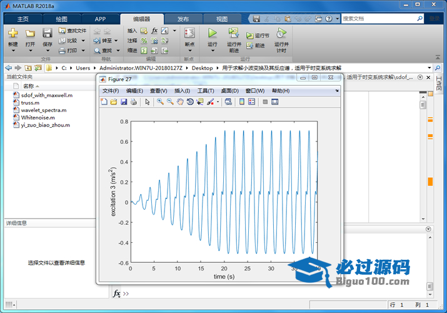Toggle the Pan hand tool in Figure 27

point(180,101)
